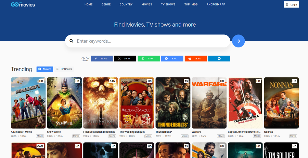Screen dimensions: 308x158
Task: Click Thunderbolts* title link
Action: tap(164, 132)
